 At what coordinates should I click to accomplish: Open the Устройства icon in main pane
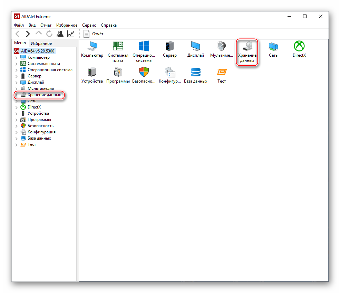pyautogui.click(x=92, y=75)
